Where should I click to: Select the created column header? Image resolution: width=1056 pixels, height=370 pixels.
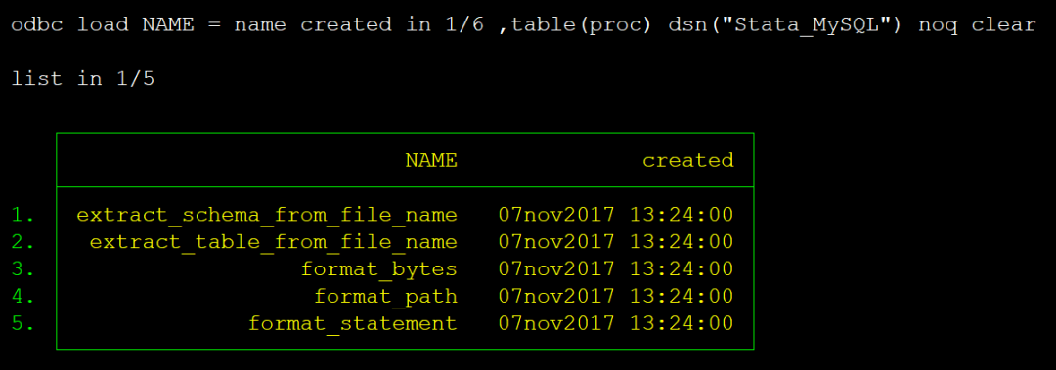[x=687, y=160]
